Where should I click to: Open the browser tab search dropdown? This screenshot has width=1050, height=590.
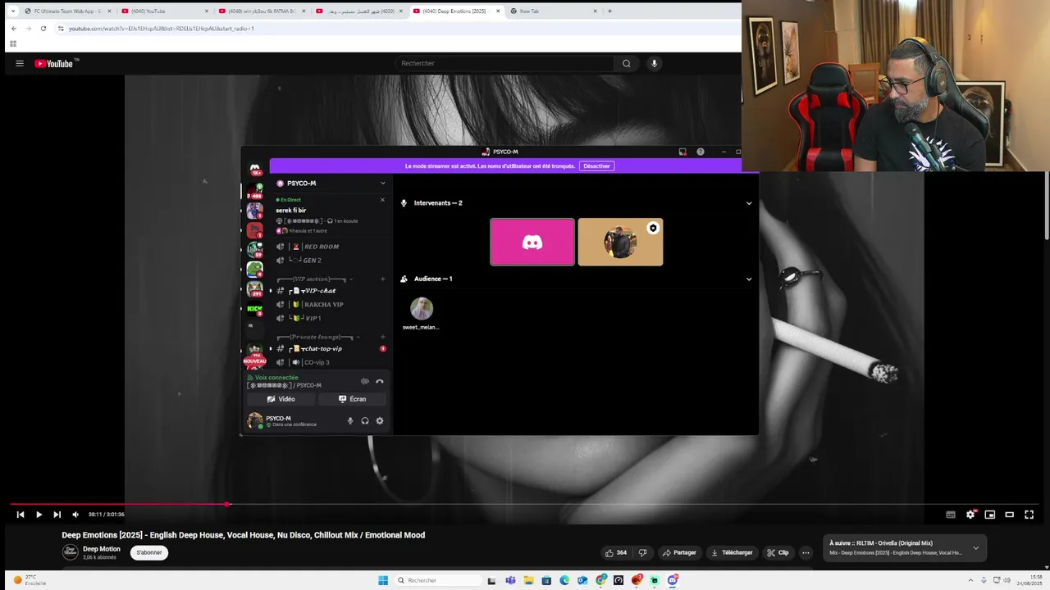point(13,11)
